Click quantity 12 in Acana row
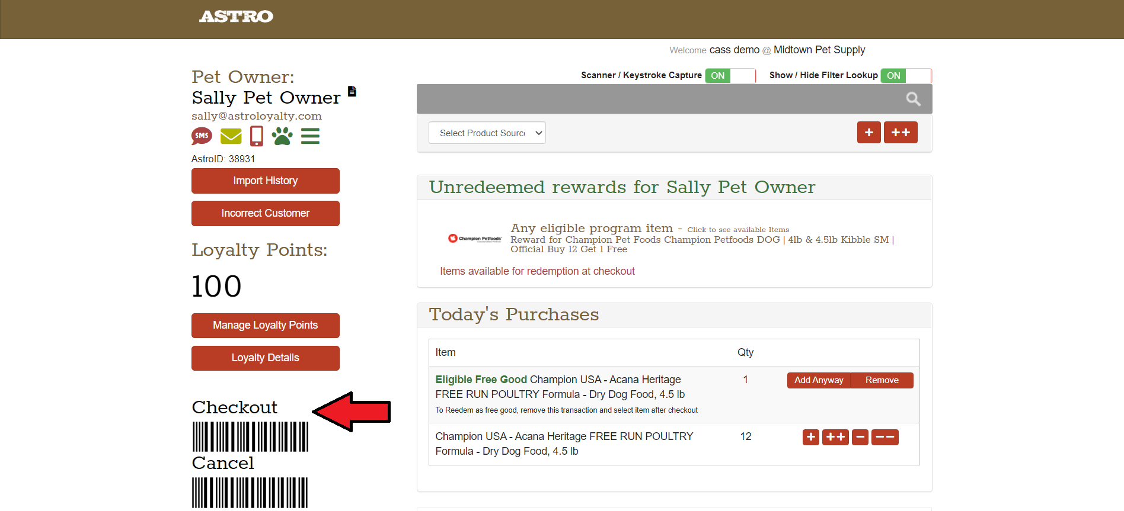 coord(745,436)
